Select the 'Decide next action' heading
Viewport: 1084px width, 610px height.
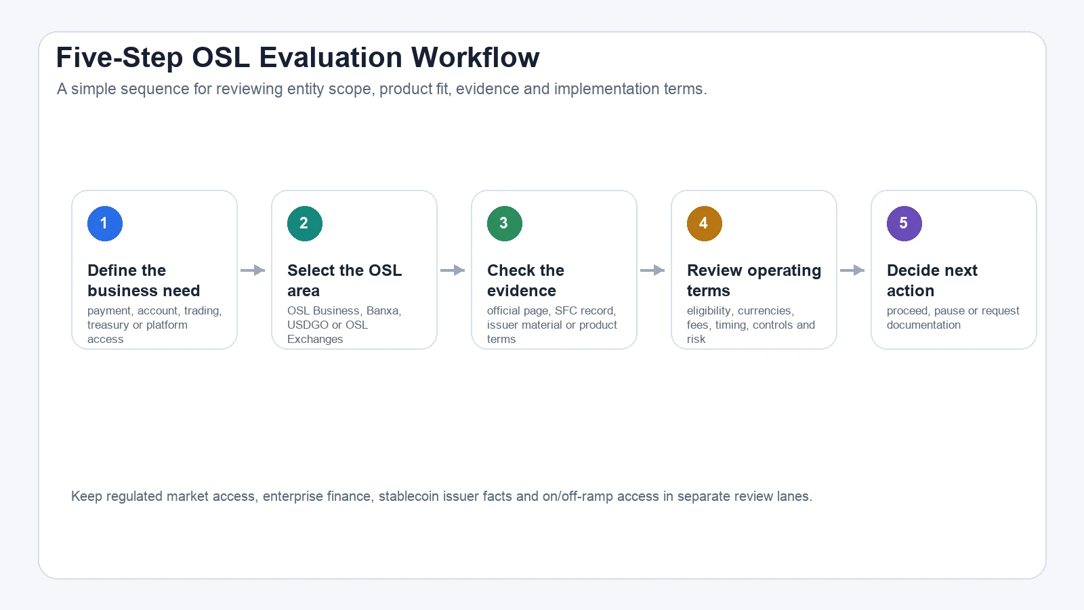tap(932, 281)
